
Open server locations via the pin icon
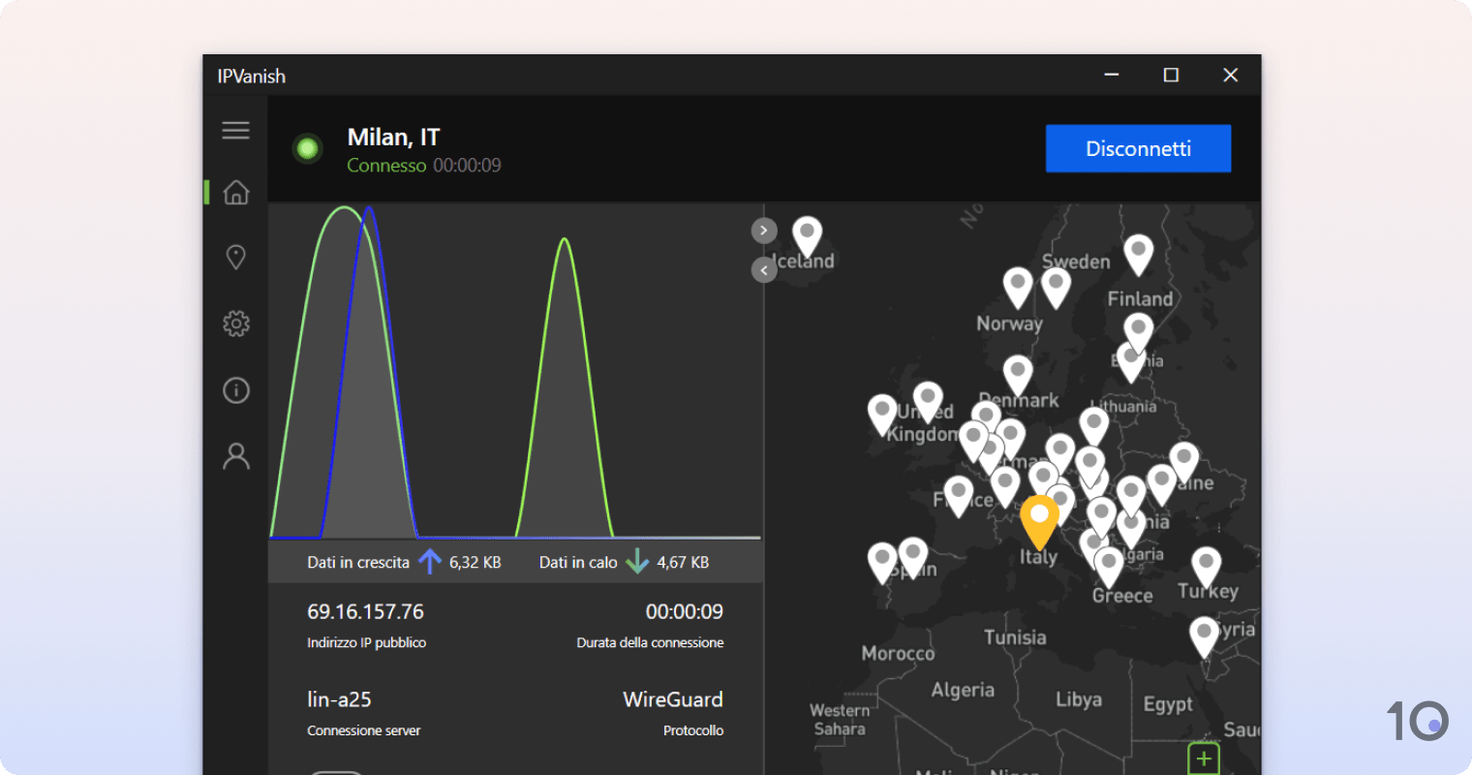point(235,257)
